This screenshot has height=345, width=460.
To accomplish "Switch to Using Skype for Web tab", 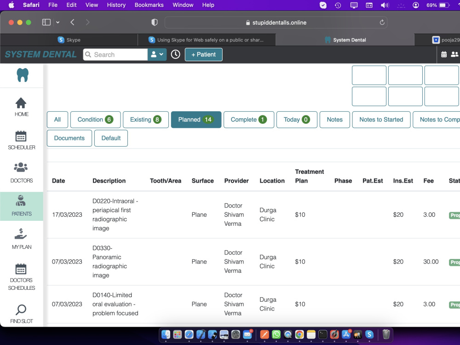I will pos(207,40).
